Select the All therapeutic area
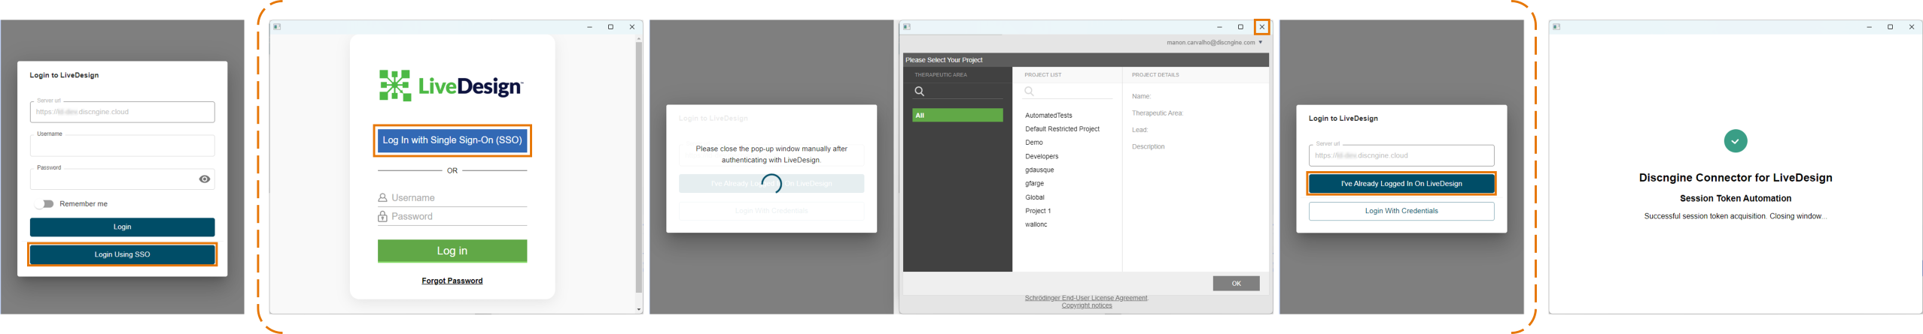1923x334 pixels. coord(957,115)
